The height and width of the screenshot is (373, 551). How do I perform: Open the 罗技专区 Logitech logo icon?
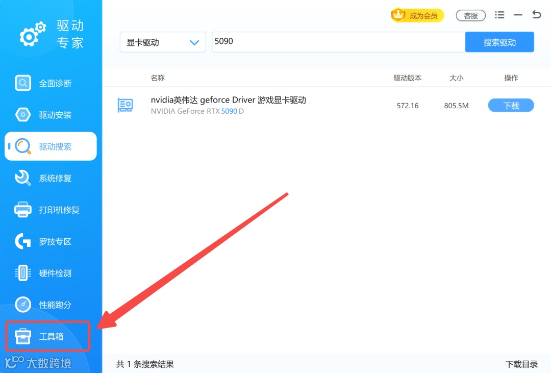(23, 241)
